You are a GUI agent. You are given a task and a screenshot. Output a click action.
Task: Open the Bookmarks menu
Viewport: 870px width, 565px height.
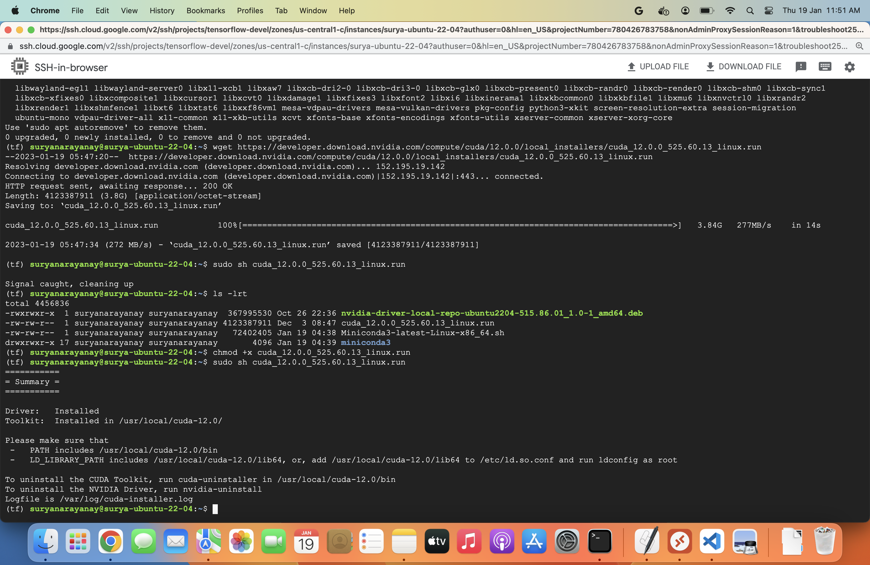(206, 11)
